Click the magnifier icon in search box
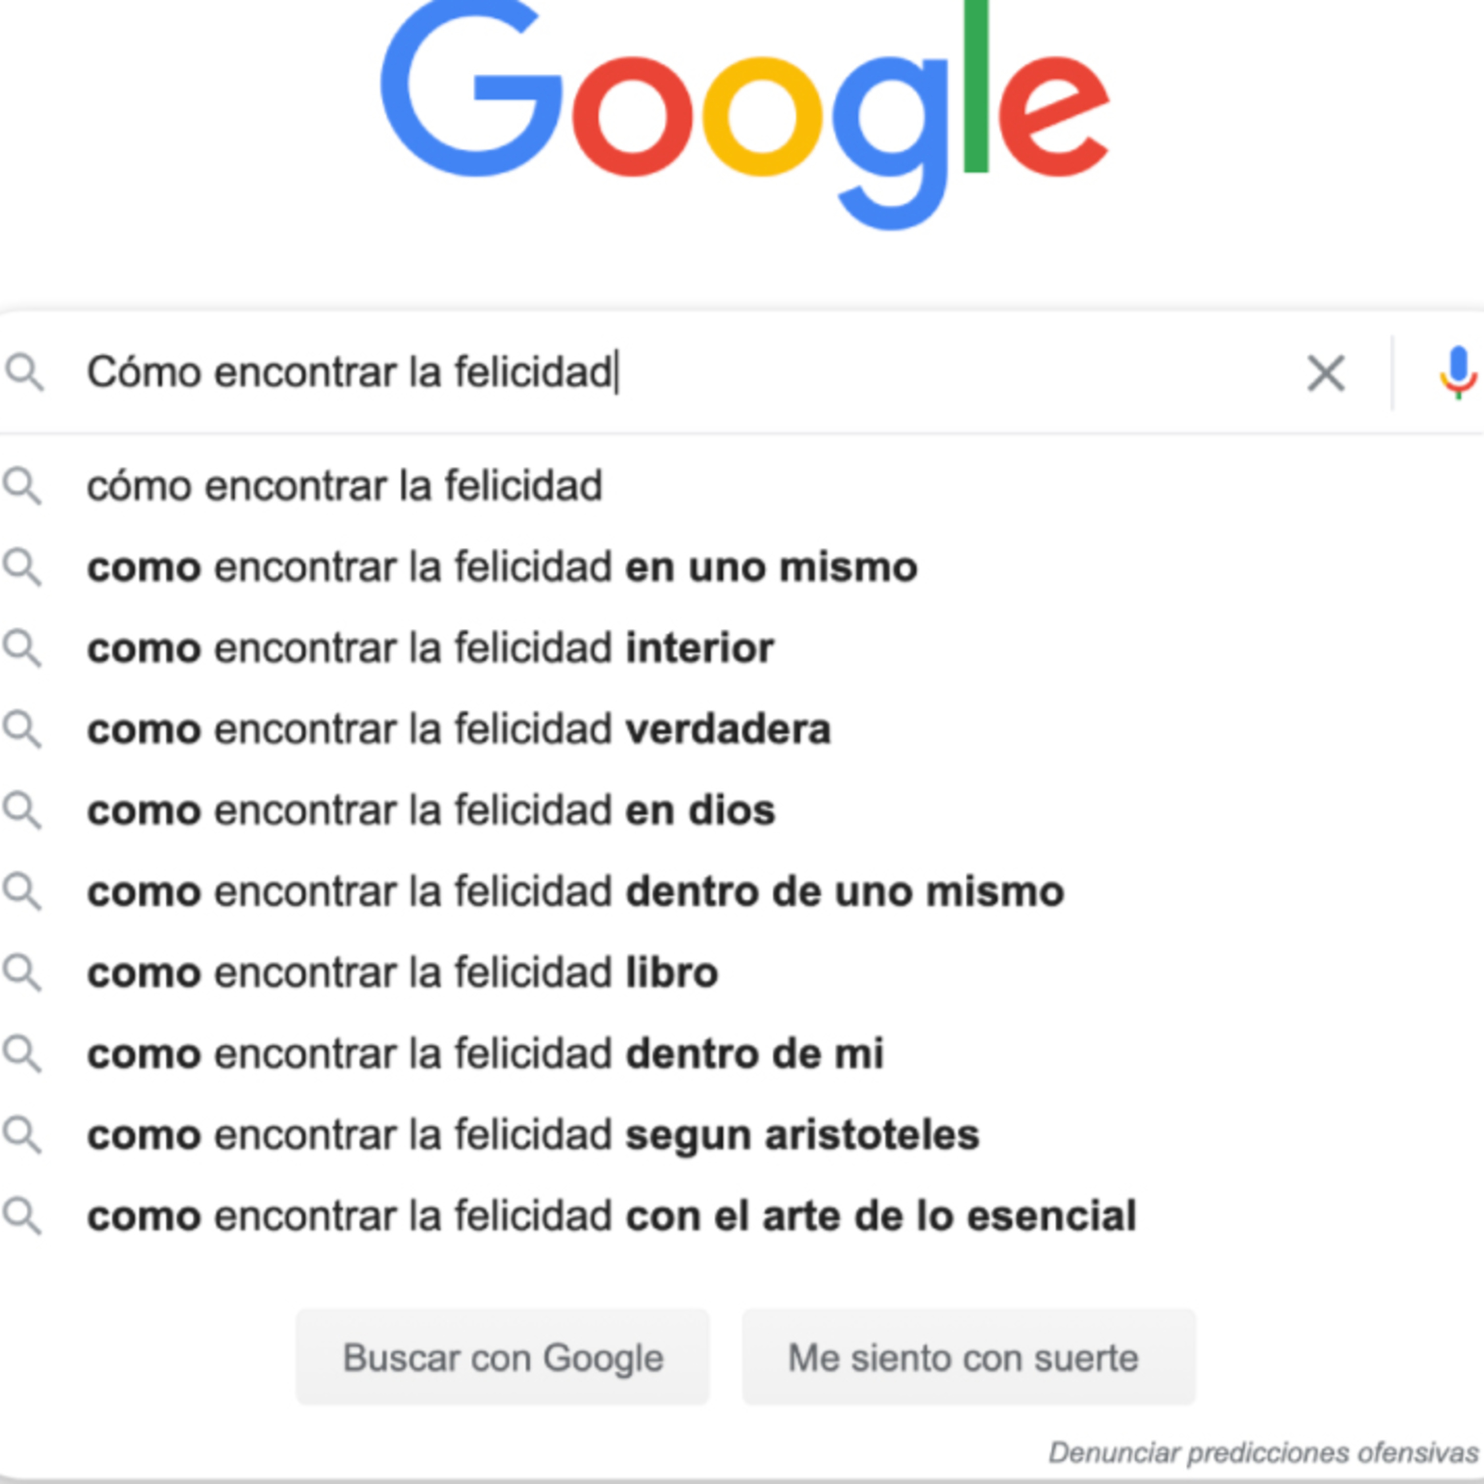This screenshot has height=1484, width=1484. (x=25, y=372)
